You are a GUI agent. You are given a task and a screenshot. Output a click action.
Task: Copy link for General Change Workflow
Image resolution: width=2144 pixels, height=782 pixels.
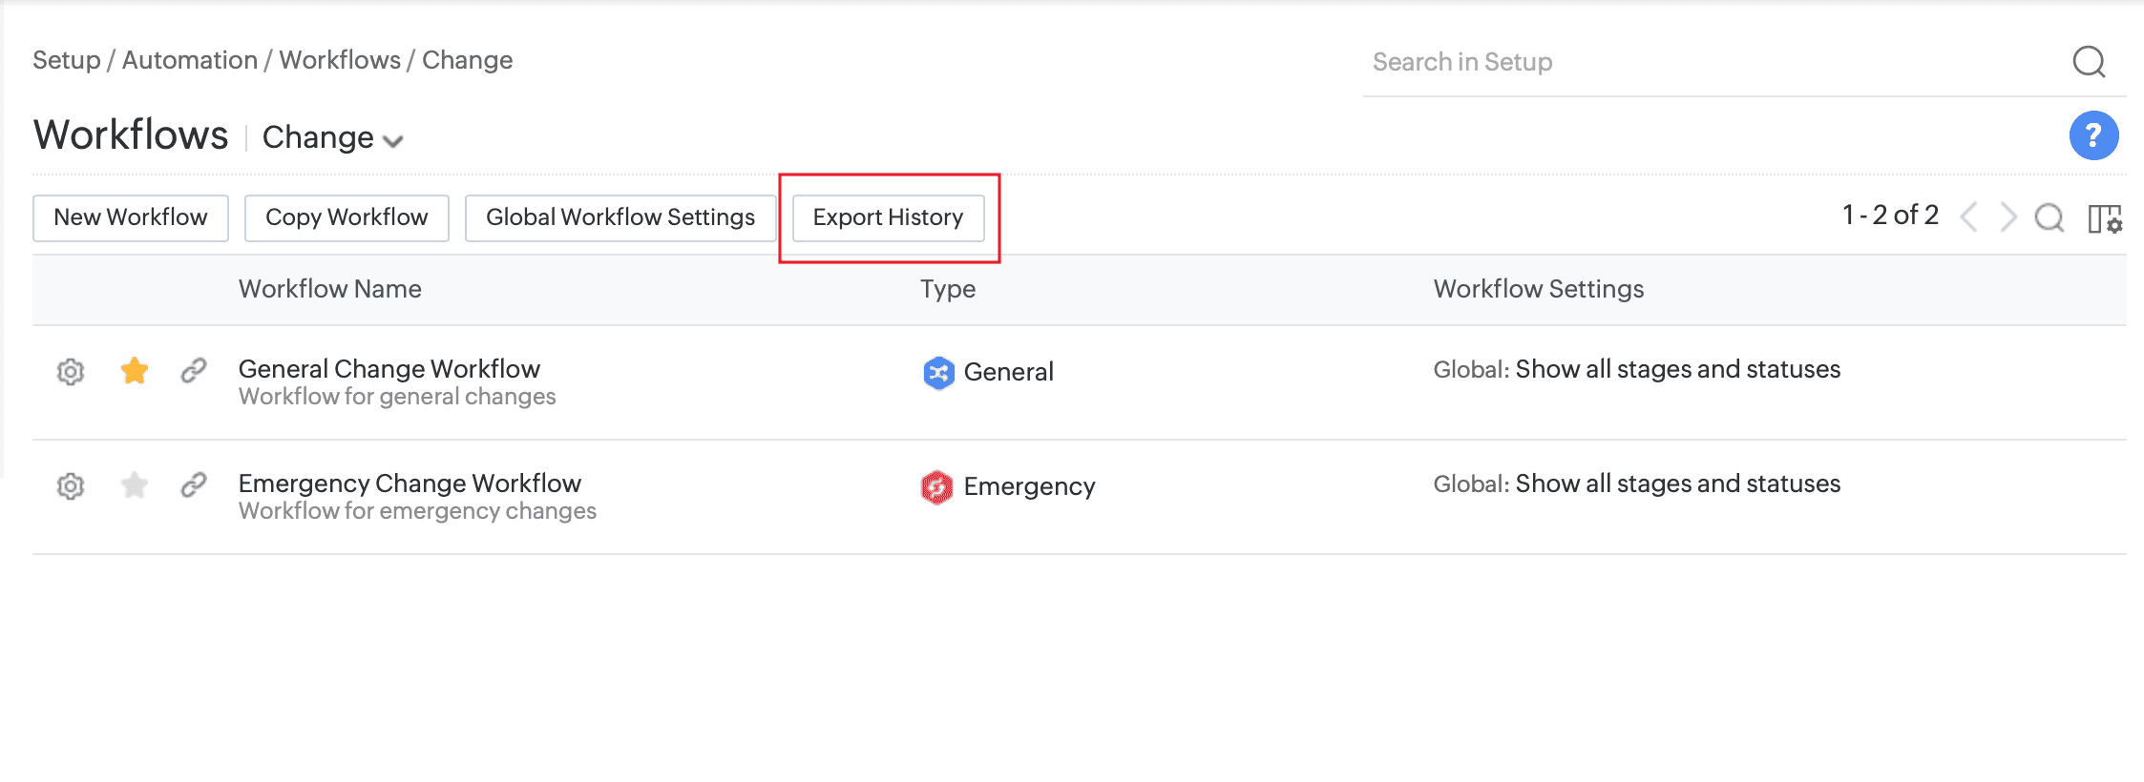pyautogui.click(x=195, y=372)
